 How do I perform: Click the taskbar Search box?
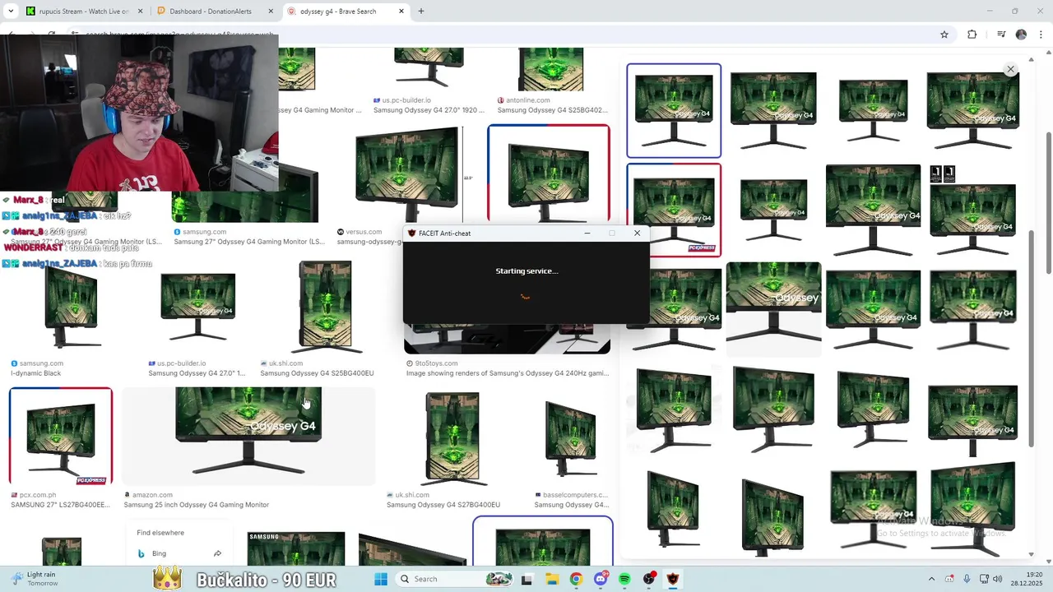(454, 579)
